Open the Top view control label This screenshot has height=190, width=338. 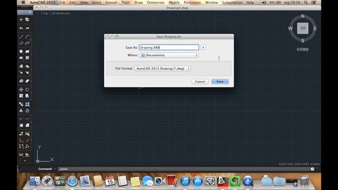45,13
